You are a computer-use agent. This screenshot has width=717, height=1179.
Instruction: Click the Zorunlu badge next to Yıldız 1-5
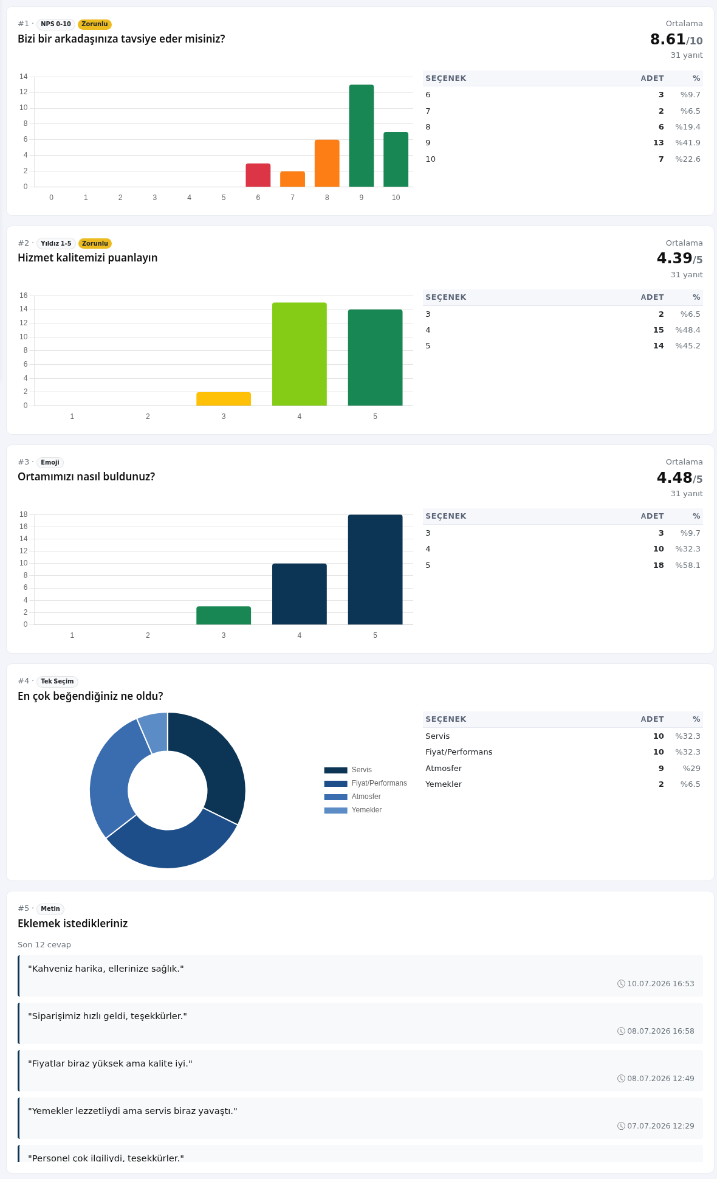(95, 243)
